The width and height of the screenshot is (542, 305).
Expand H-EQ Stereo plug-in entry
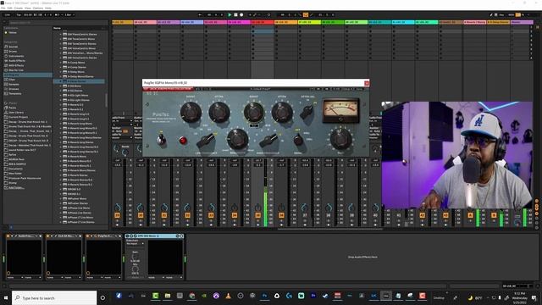click(60, 91)
